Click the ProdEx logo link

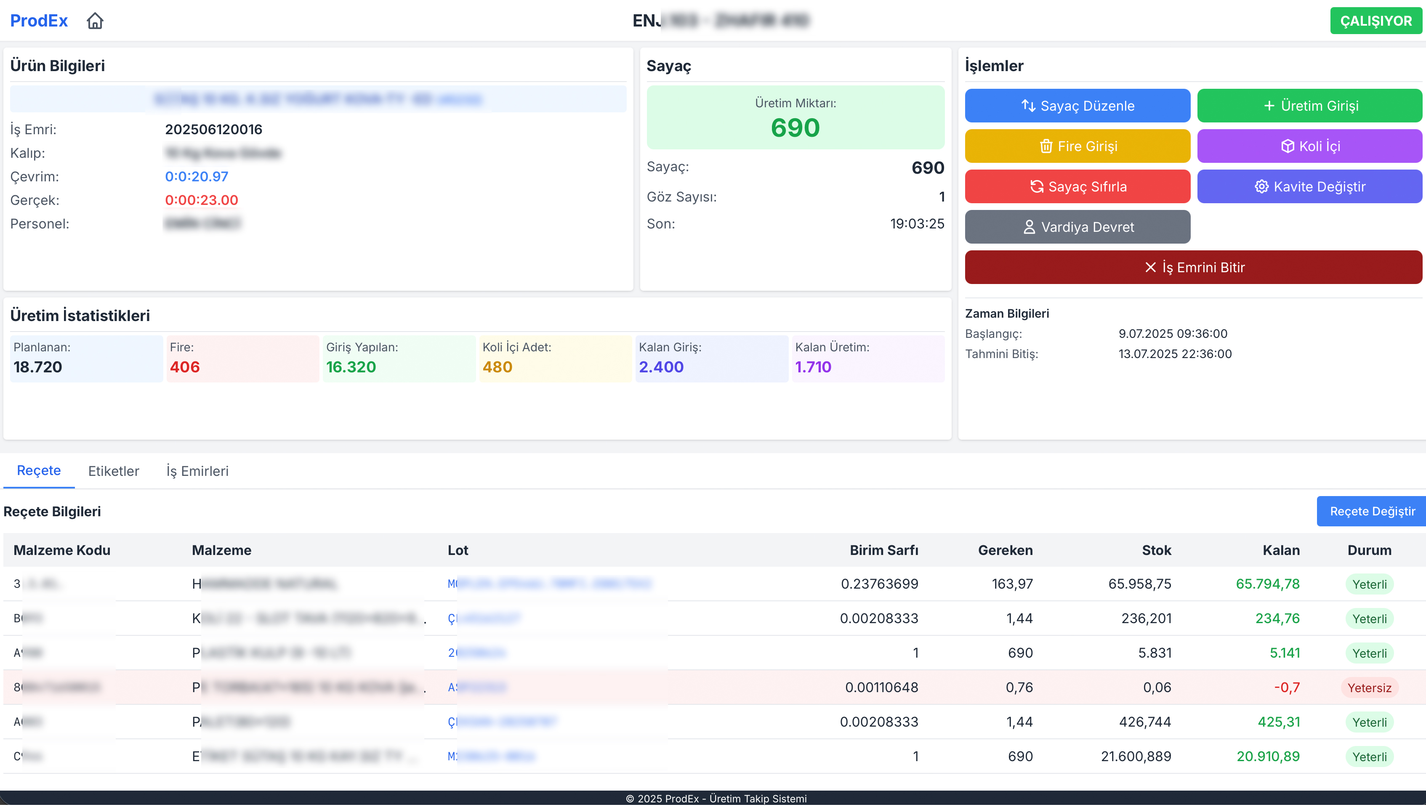click(39, 21)
